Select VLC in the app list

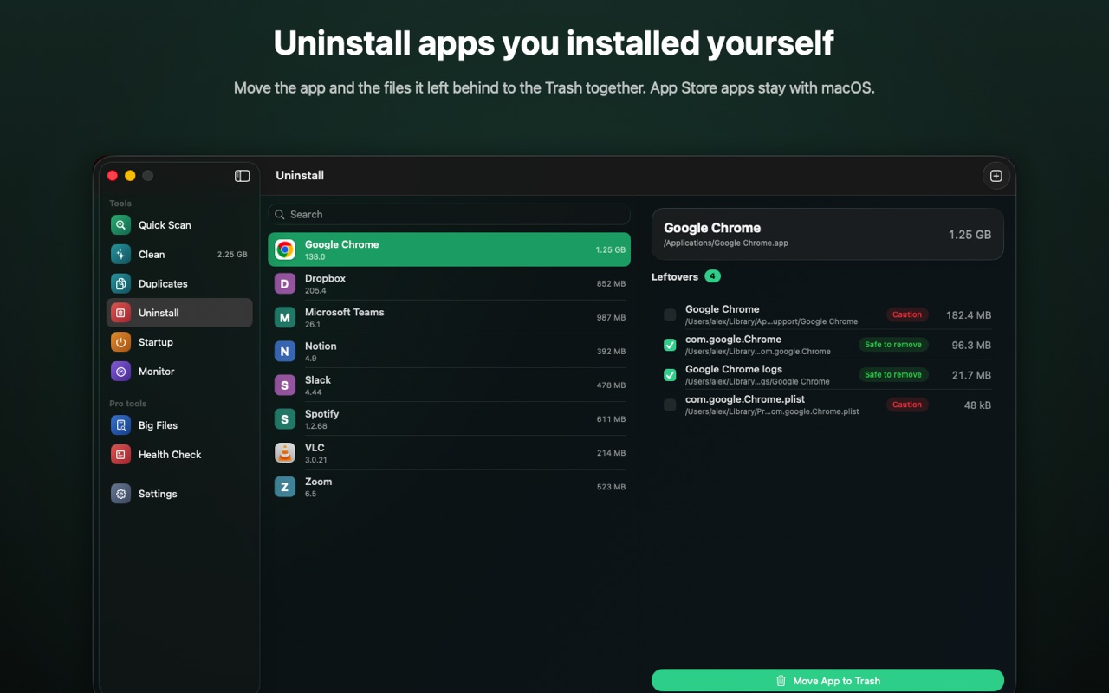(x=449, y=453)
